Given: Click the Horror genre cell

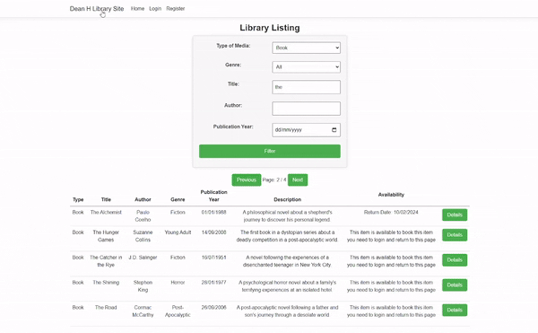Looking at the screenshot, I should click(x=178, y=282).
